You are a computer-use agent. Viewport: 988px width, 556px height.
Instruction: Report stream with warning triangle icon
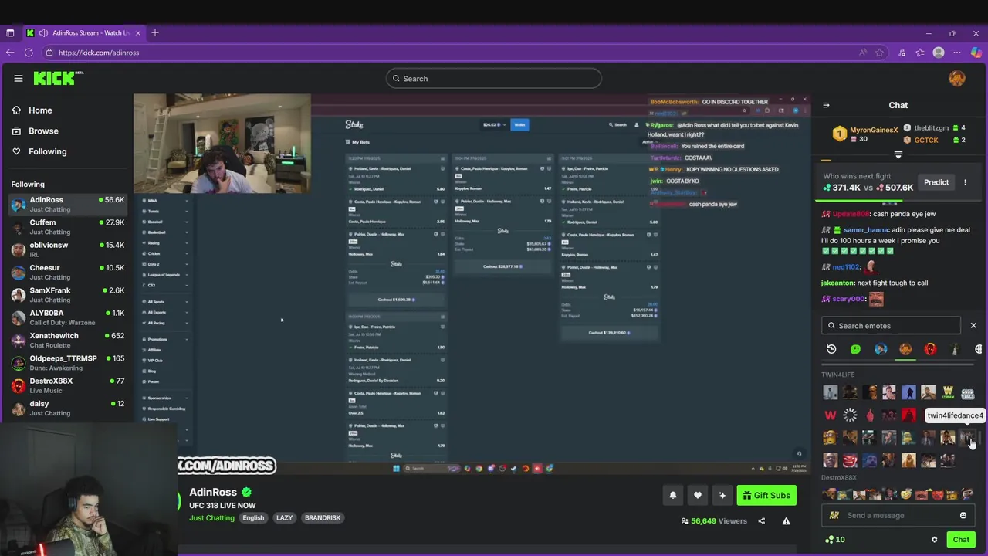(786, 521)
